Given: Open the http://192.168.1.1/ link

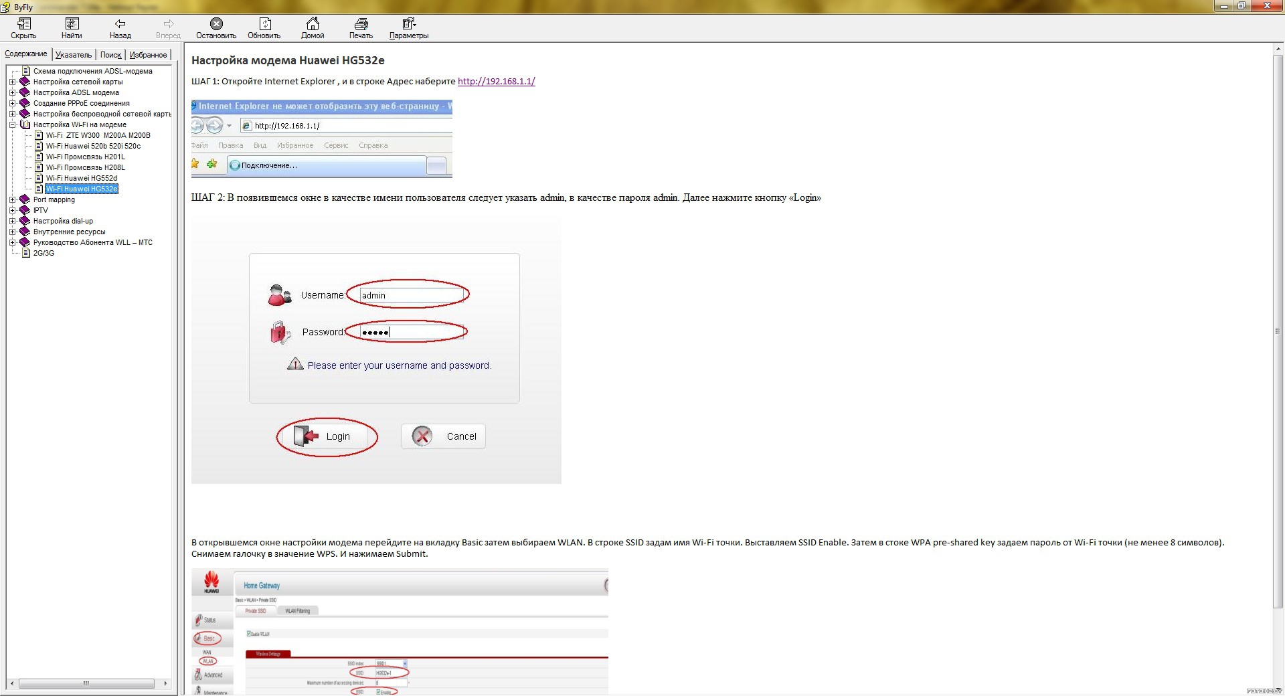Looking at the screenshot, I should (496, 81).
